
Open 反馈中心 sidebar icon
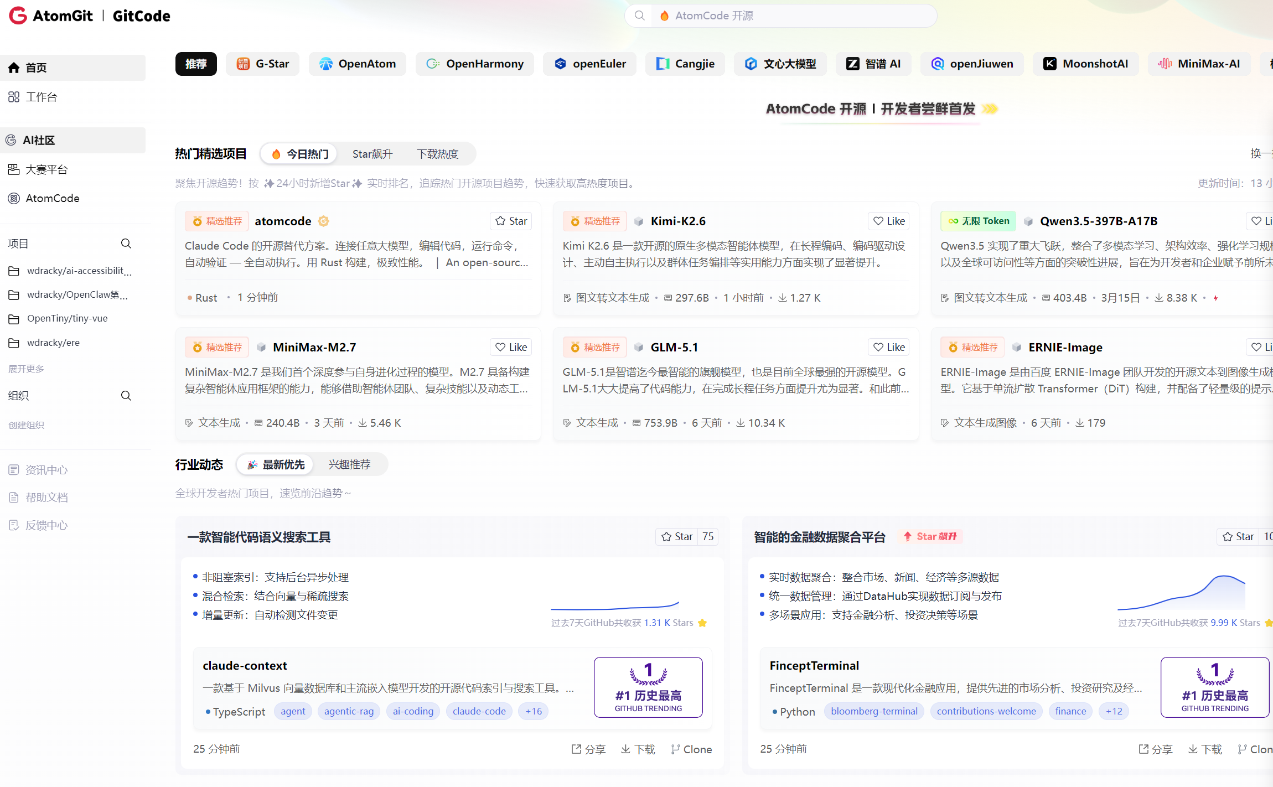[x=14, y=525]
